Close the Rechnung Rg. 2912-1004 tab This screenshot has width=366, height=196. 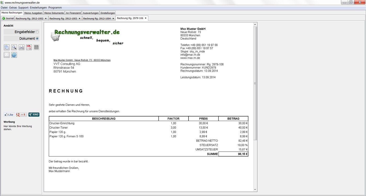coord(113,19)
